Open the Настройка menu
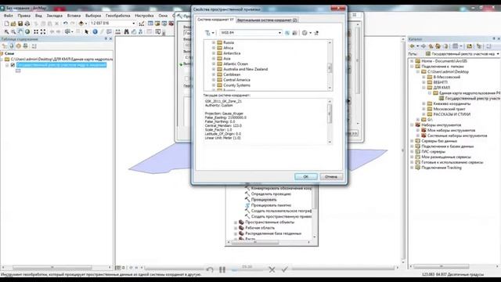 [144, 16]
